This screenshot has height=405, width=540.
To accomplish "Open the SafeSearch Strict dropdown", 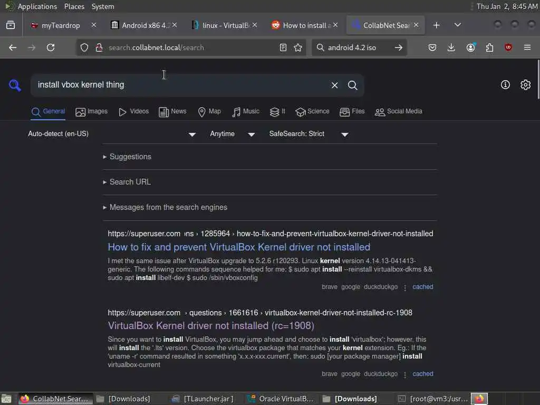I will pos(309,134).
